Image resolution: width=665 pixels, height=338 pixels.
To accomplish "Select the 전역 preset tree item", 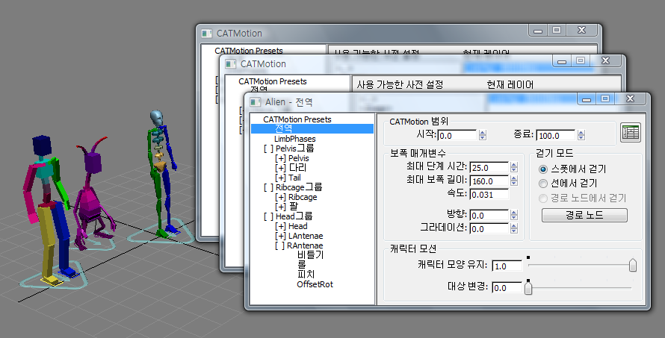I will (312, 129).
